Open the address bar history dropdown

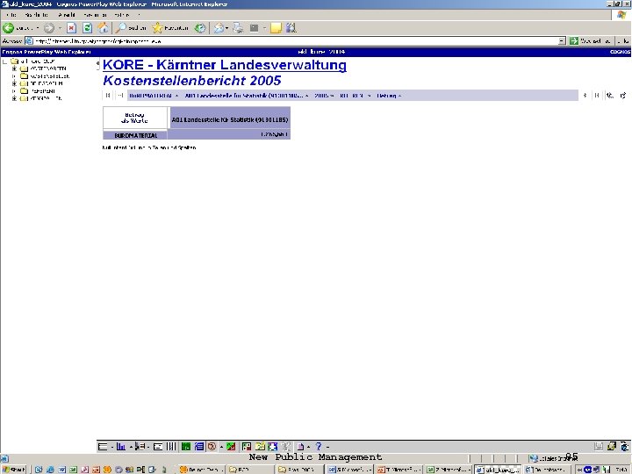pos(562,41)
